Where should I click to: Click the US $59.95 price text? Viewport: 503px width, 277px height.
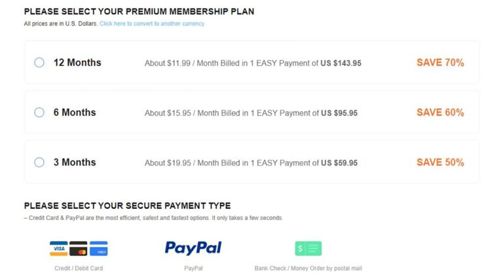tap(339, 163)
